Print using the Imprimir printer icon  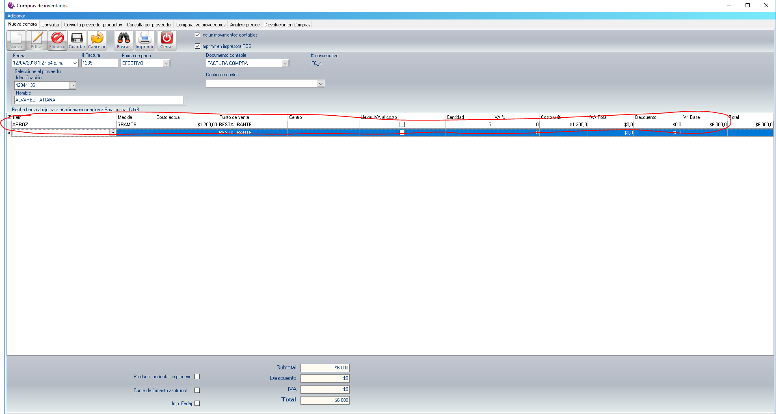(145, 39)
